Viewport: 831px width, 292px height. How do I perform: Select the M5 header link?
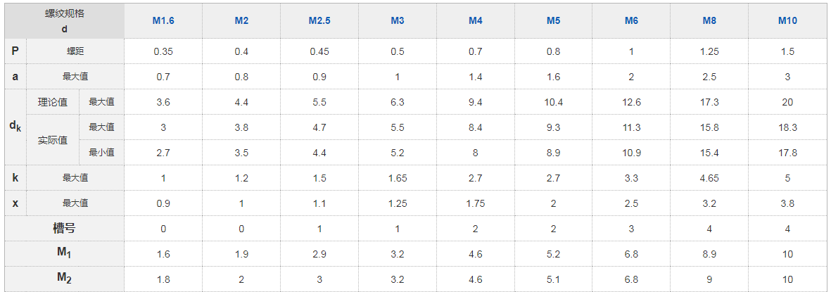click(x=553, y=21)
